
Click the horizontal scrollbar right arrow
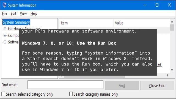pyautogui.click(x=167, y=75)
